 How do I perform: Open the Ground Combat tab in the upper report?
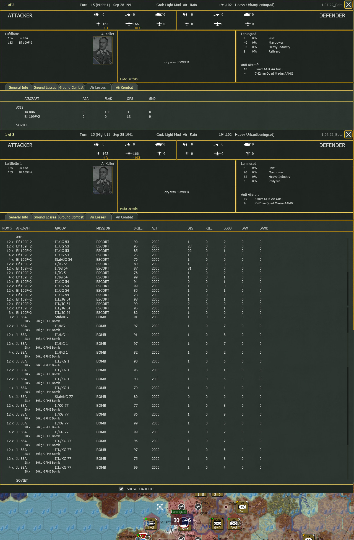pyautogui.click(x=71, y=87)
